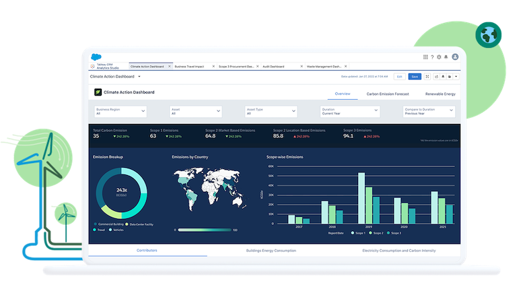Open the Duration filter dropdown

(x=350, y=111)
